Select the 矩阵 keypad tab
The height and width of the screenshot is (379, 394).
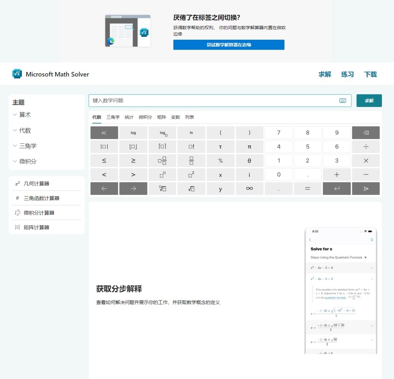tap(162, 117)
